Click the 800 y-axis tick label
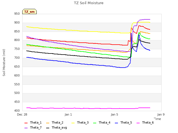178x133 pixels. 17,40
